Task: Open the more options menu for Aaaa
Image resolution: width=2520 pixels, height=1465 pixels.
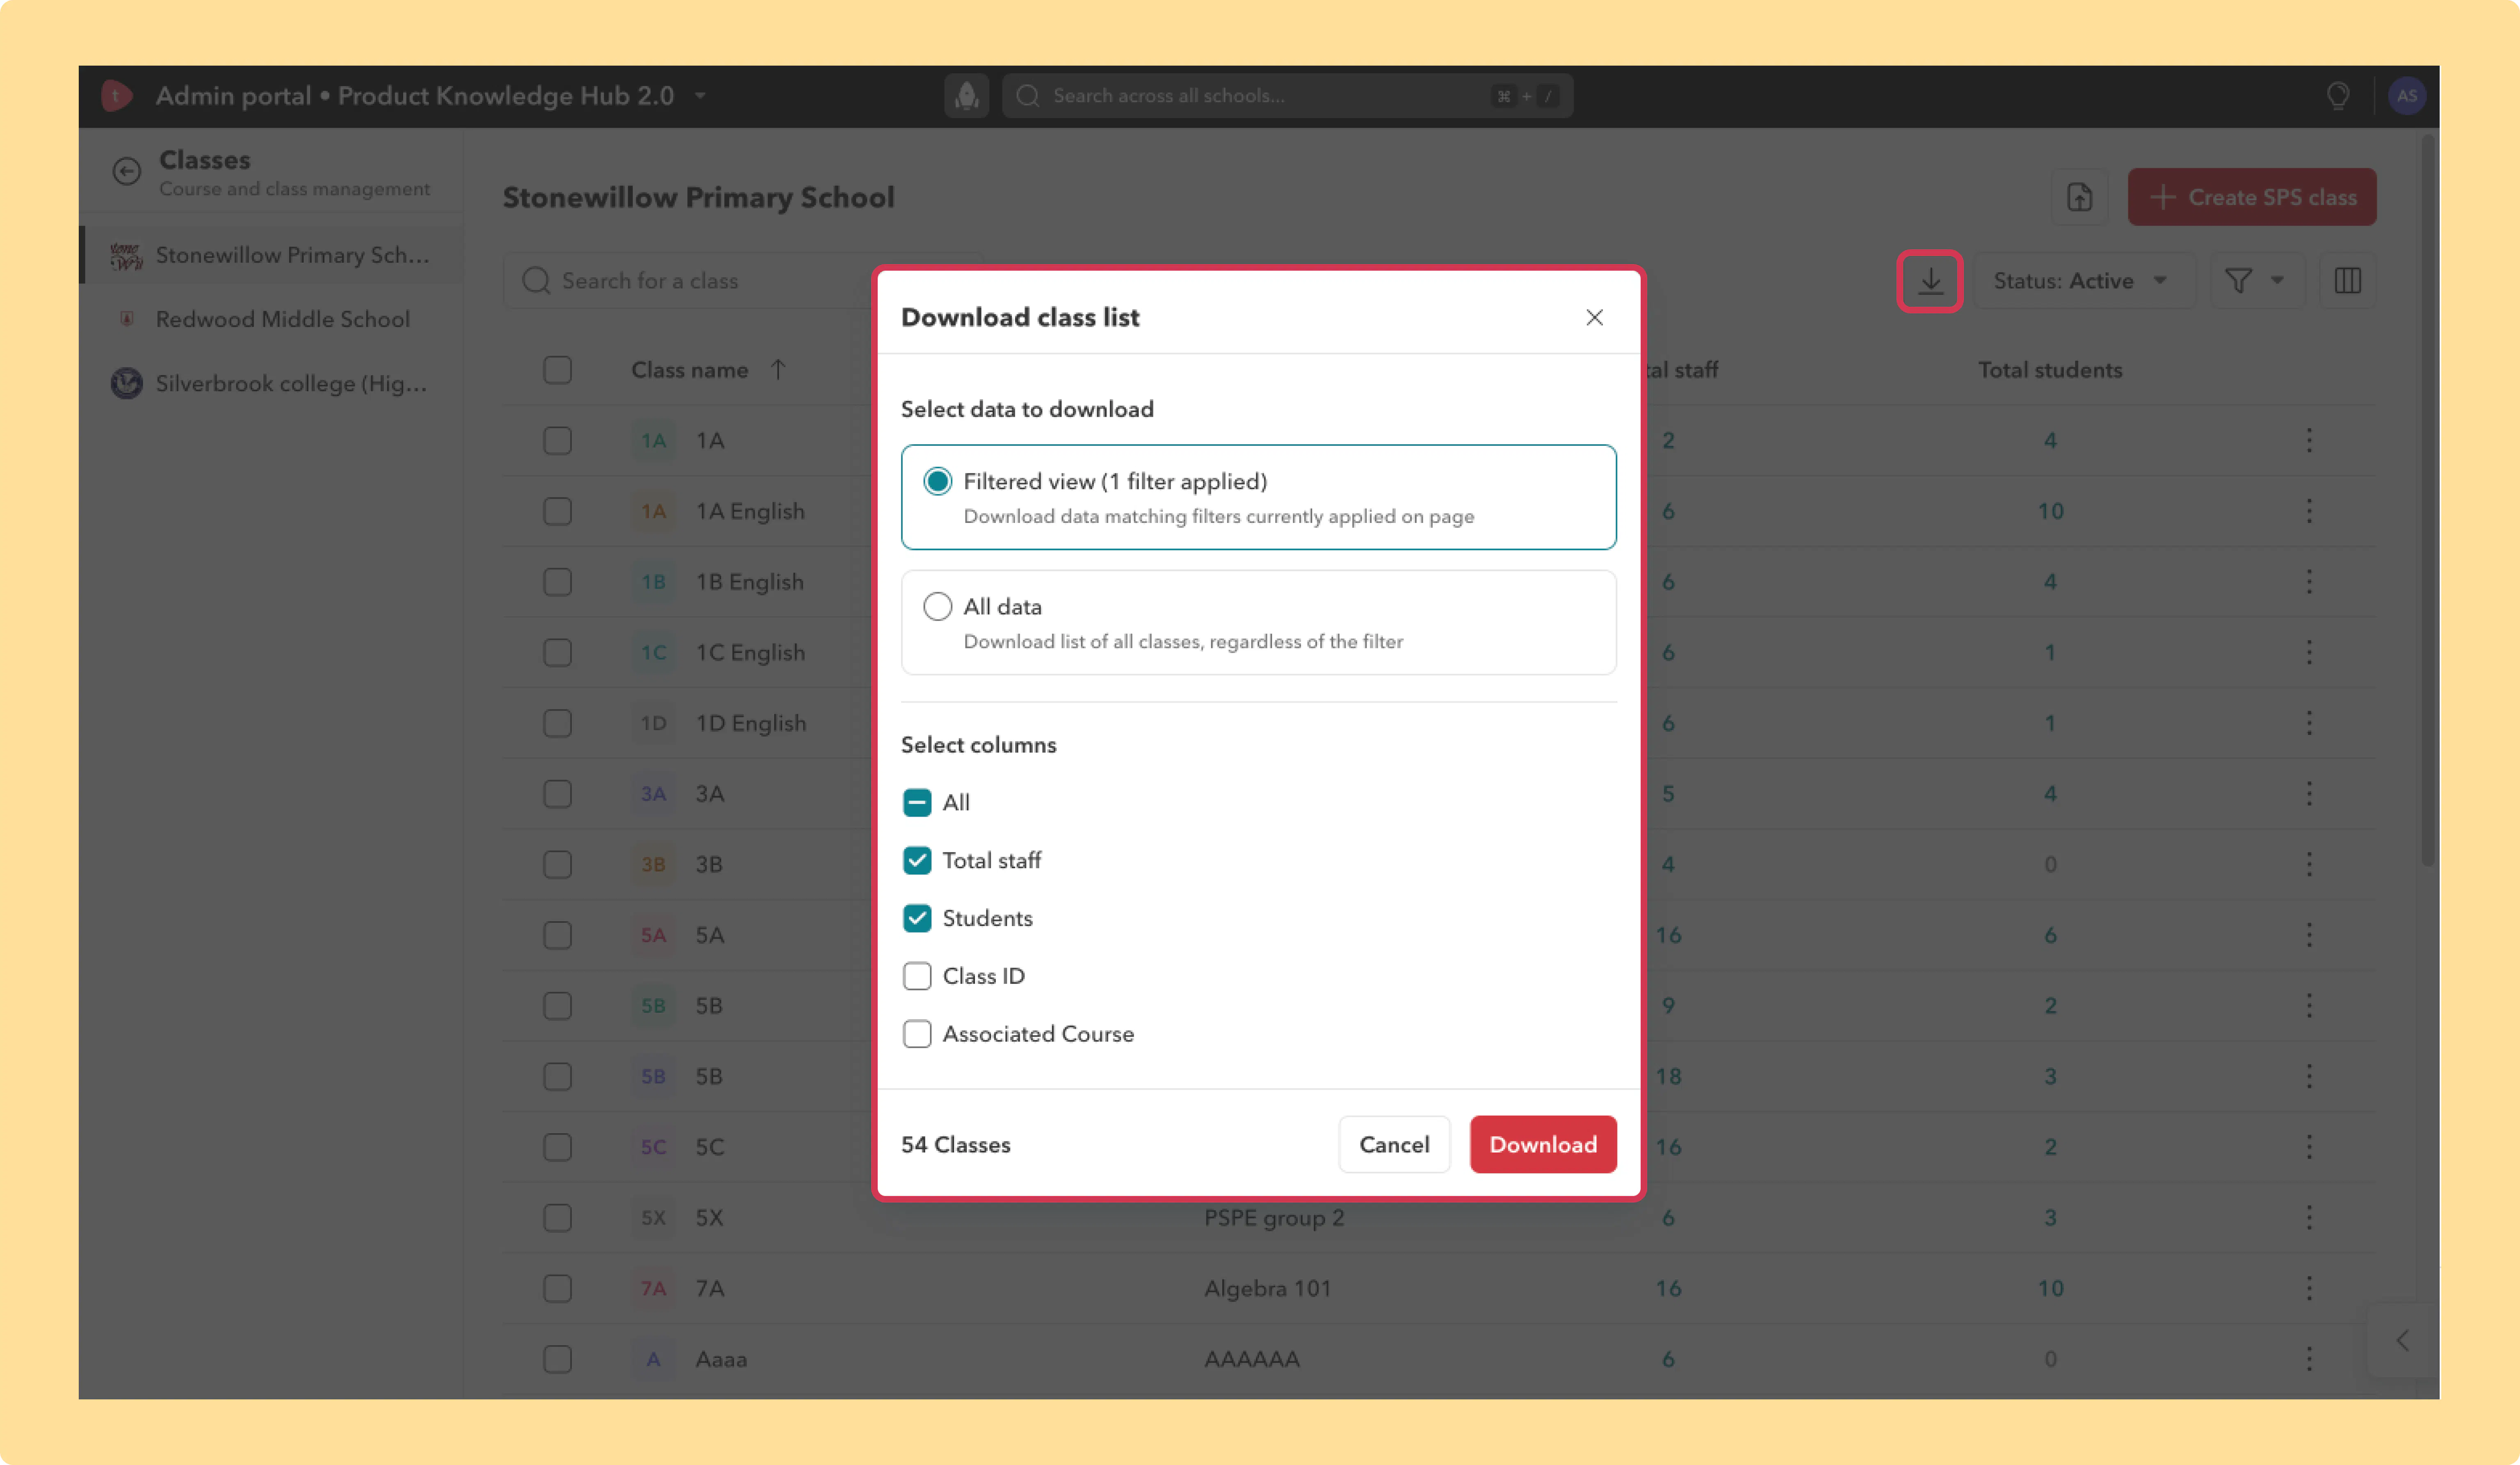Action: click(2309, 1360)
